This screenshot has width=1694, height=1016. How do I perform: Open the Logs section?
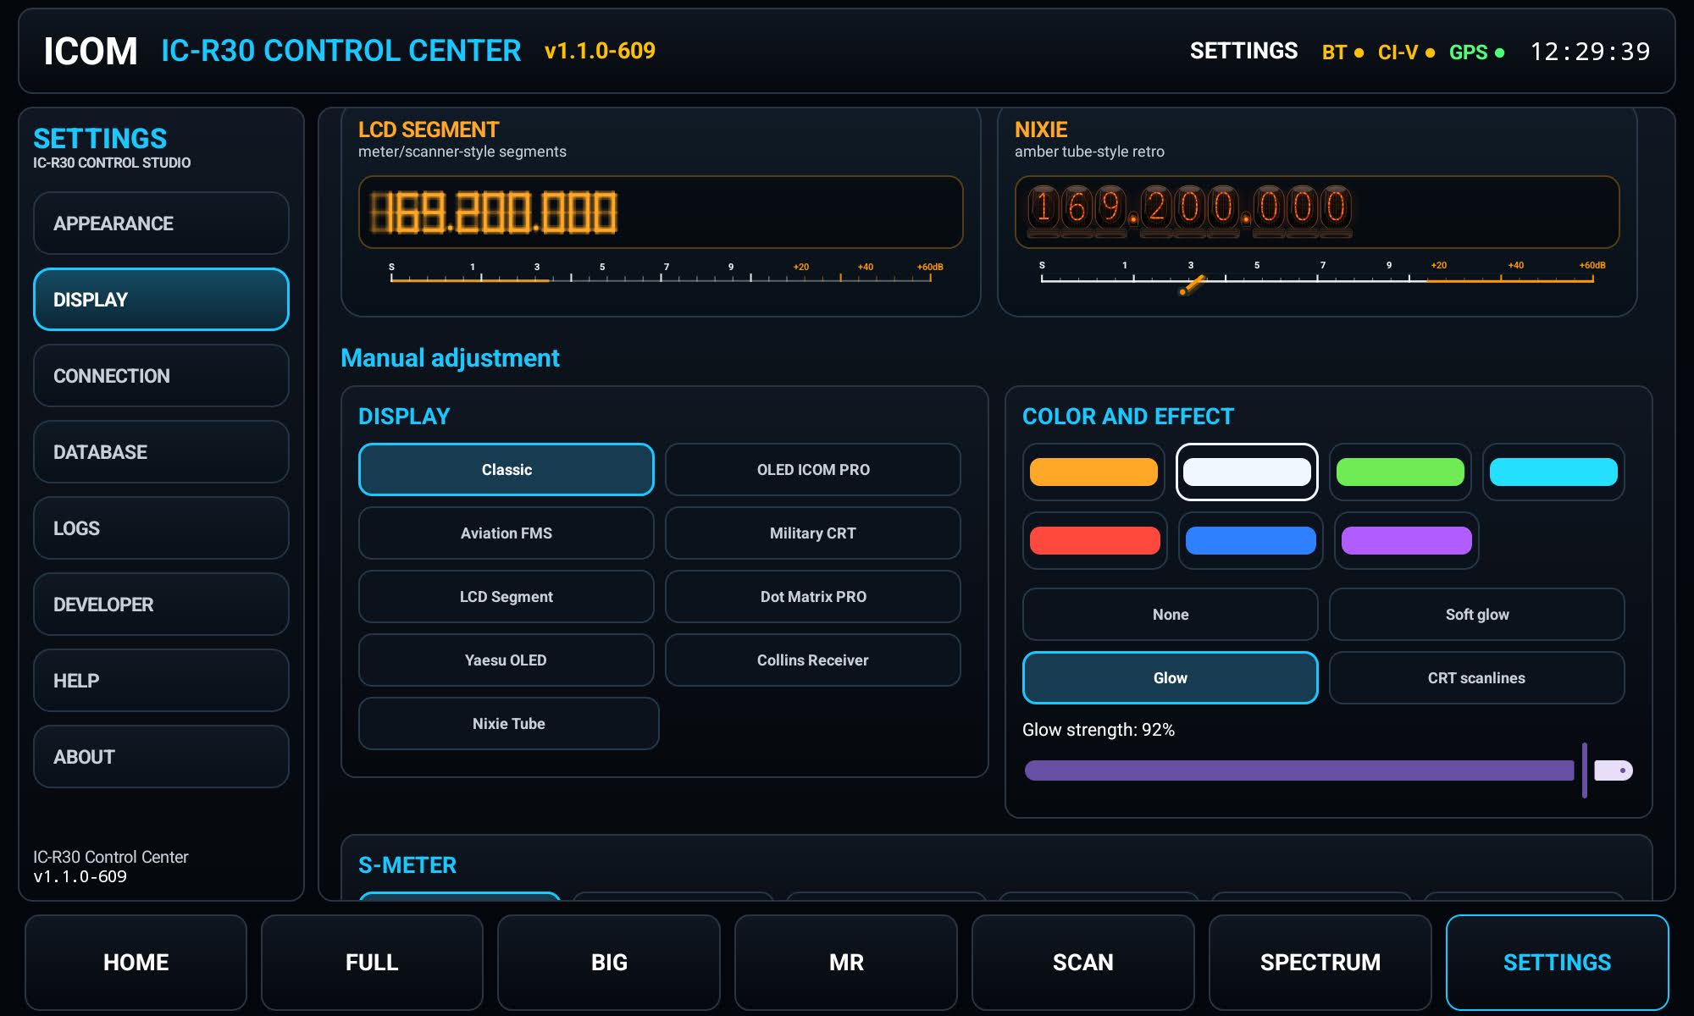161,528
